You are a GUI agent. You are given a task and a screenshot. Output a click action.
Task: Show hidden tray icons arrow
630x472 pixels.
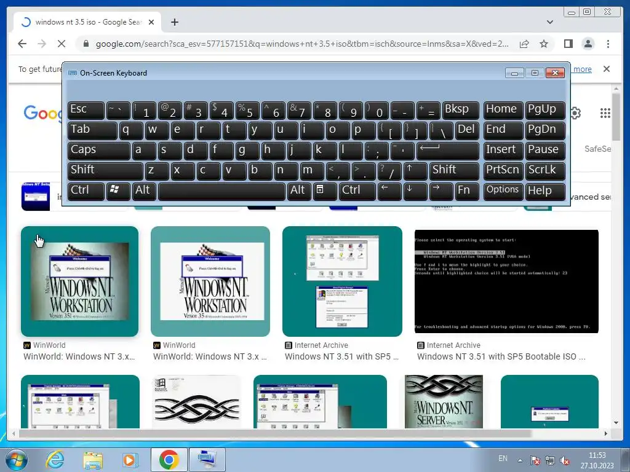[x=520, y=460]
